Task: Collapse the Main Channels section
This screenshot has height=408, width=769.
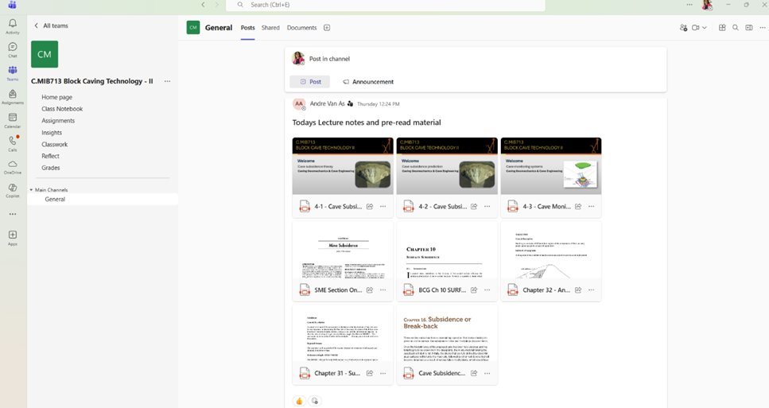Action: pos(32,190)
